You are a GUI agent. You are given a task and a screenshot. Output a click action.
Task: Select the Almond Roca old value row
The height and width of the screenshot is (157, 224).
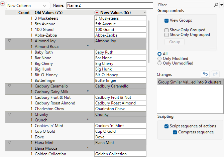coord(46,47)
